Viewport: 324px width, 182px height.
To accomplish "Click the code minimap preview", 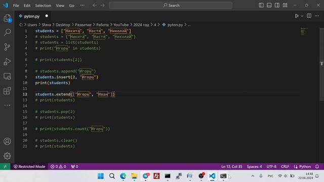I will 304,31.
